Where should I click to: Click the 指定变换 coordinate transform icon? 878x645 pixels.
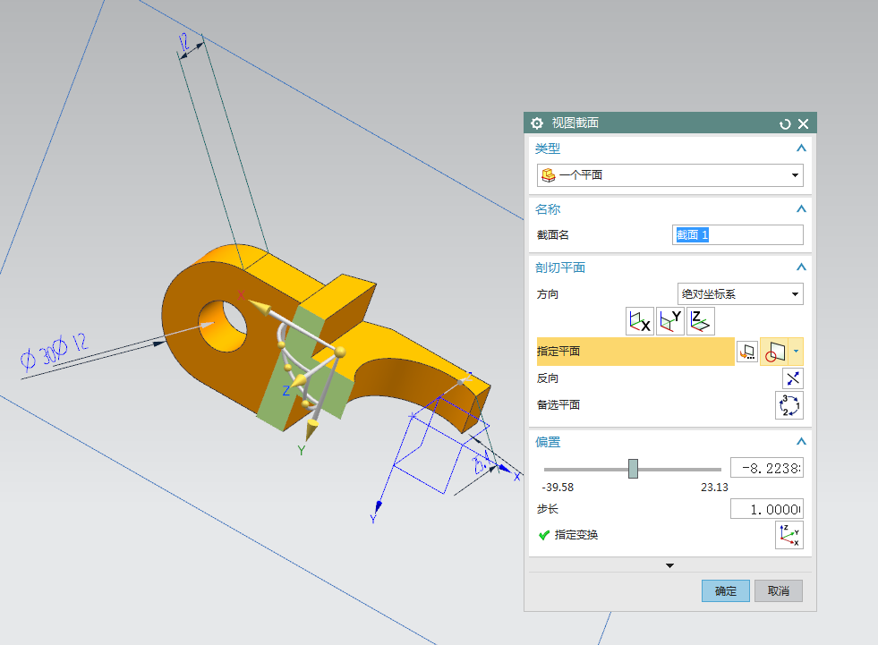pyautogui.click(x=789, y=535)
